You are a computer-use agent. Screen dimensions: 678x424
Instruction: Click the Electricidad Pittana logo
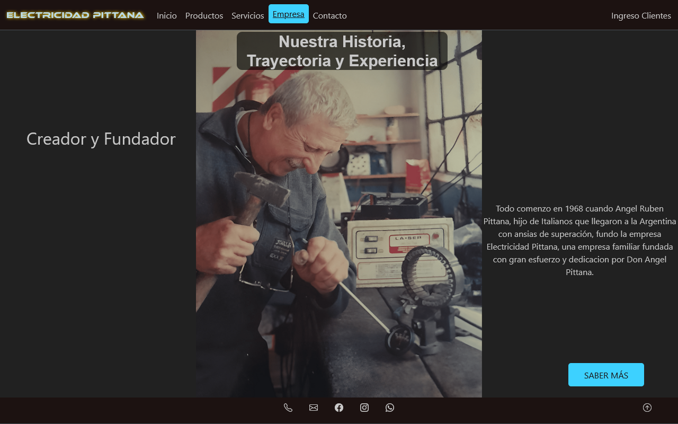[75, 15]
